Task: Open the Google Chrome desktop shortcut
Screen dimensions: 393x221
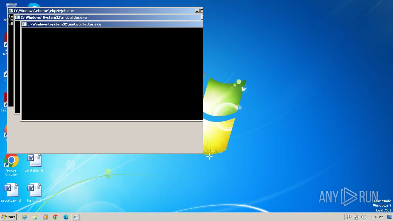Action: 11,165
